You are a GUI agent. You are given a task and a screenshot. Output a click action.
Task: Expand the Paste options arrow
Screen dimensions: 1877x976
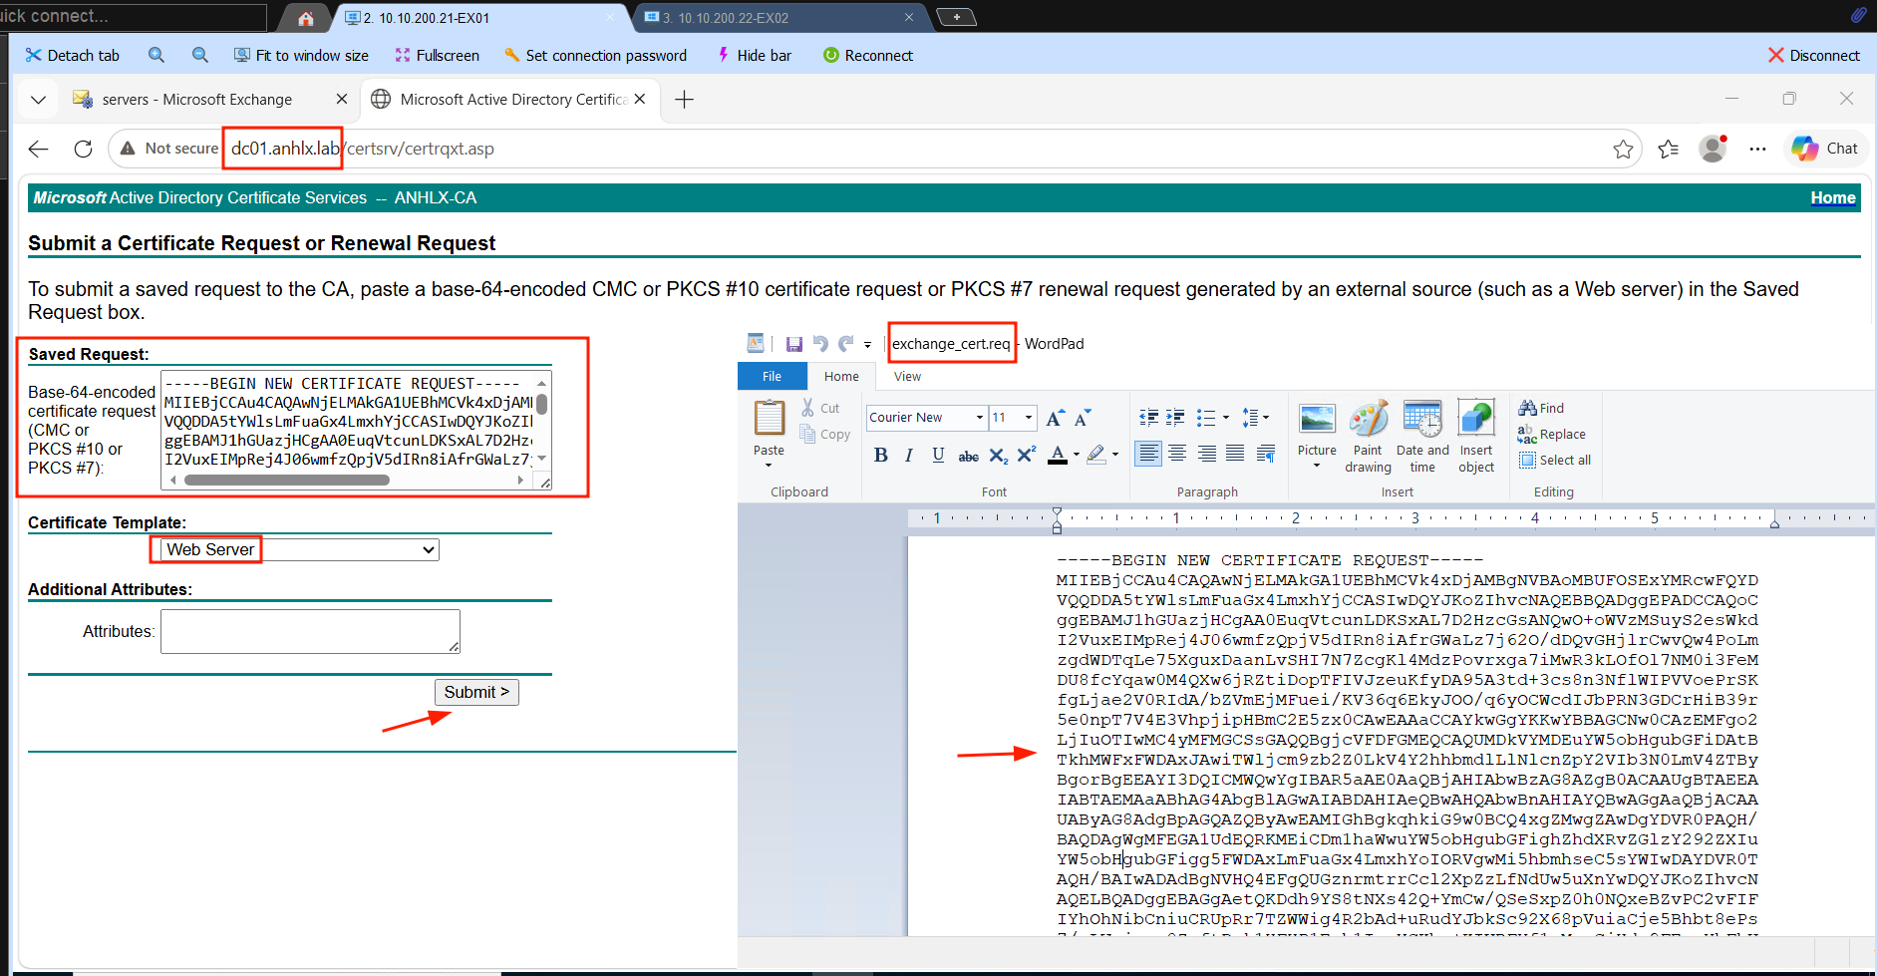pos(769,465)
